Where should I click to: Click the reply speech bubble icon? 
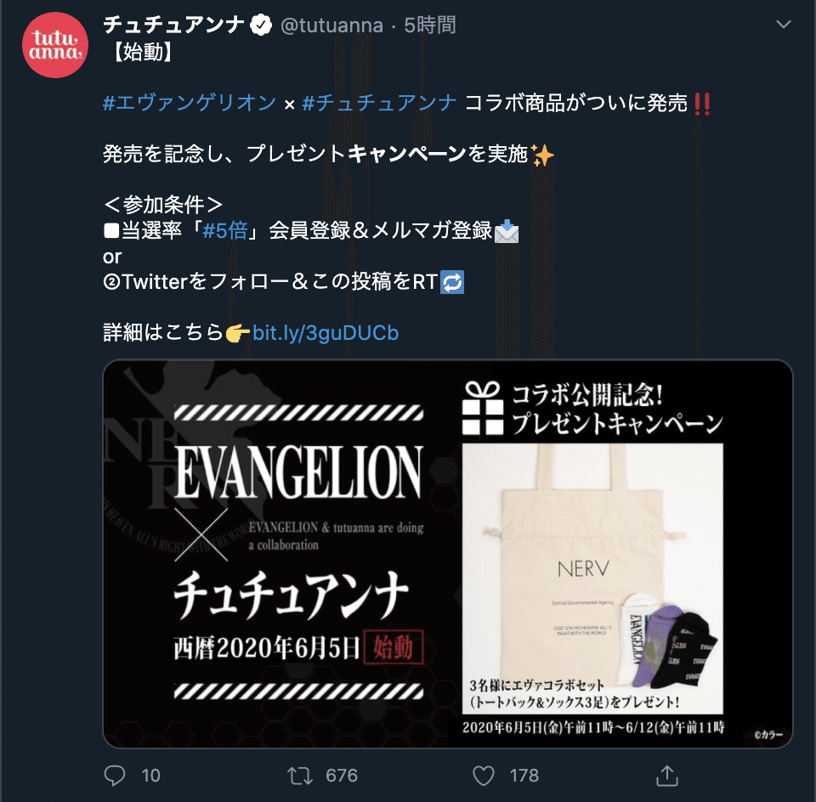coord(115,776)
